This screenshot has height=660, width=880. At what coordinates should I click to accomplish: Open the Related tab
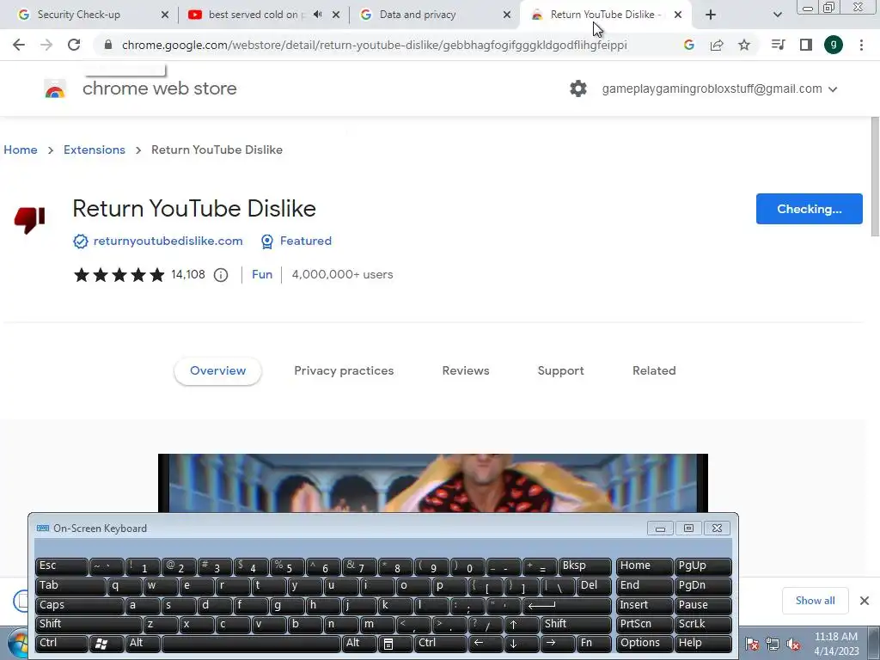654,370
